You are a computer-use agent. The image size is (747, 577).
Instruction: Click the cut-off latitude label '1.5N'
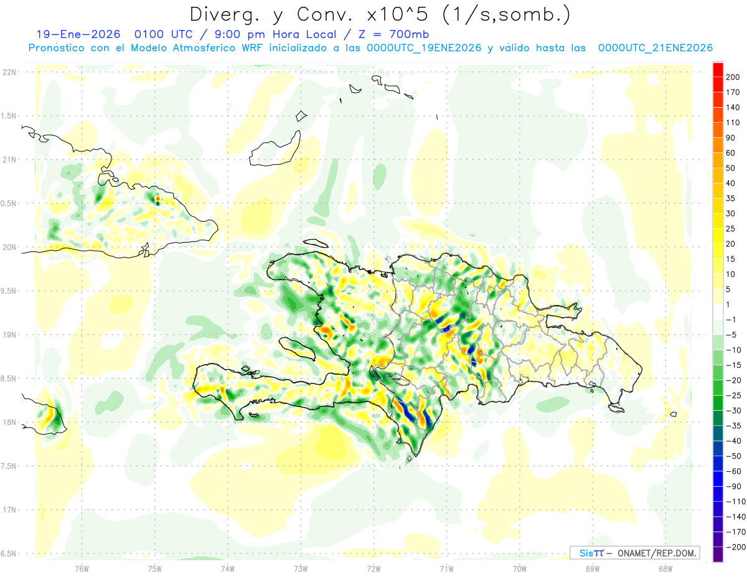click(x=8, y=116)
